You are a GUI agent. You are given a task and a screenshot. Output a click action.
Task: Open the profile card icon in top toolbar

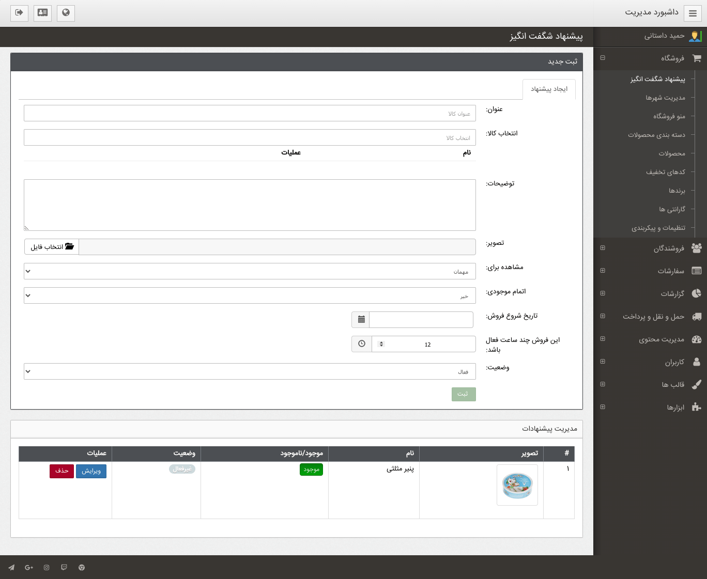[42, 13]
